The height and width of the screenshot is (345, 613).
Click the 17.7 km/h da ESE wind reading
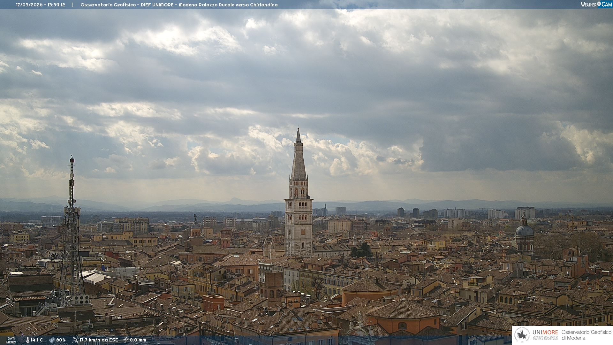coord(99,340)
